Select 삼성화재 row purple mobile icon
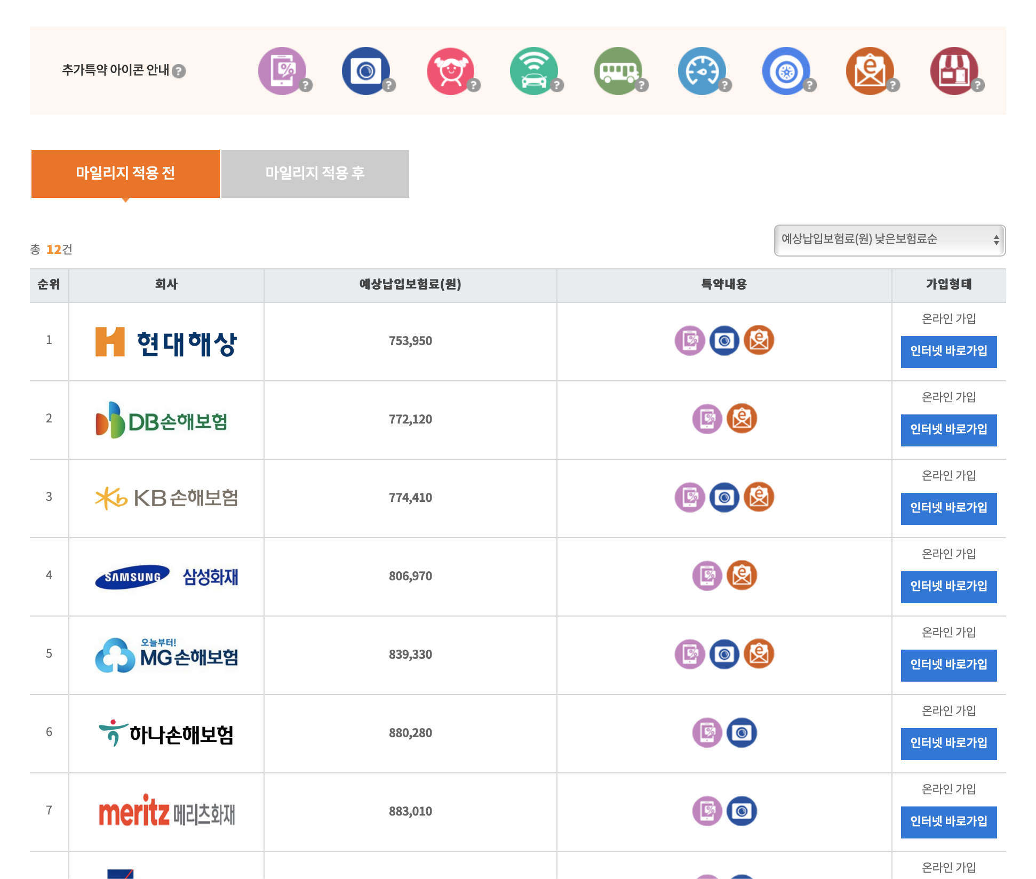 pyautogui.click(x=707, y=576)
